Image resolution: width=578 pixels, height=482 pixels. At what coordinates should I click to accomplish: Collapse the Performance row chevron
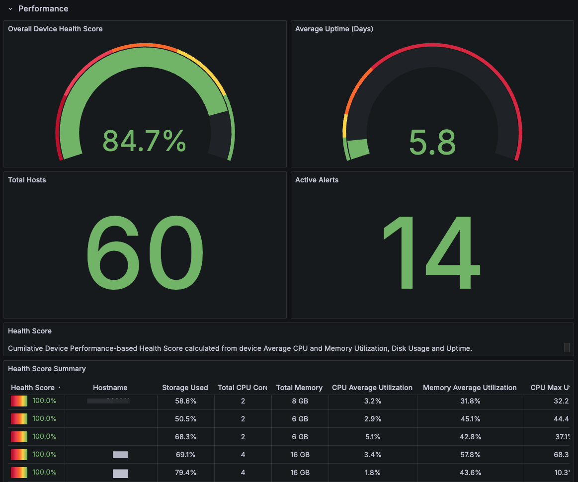click(10, 9)
